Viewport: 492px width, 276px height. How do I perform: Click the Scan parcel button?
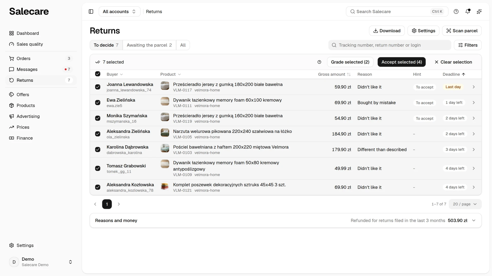(x=462, y=31)
